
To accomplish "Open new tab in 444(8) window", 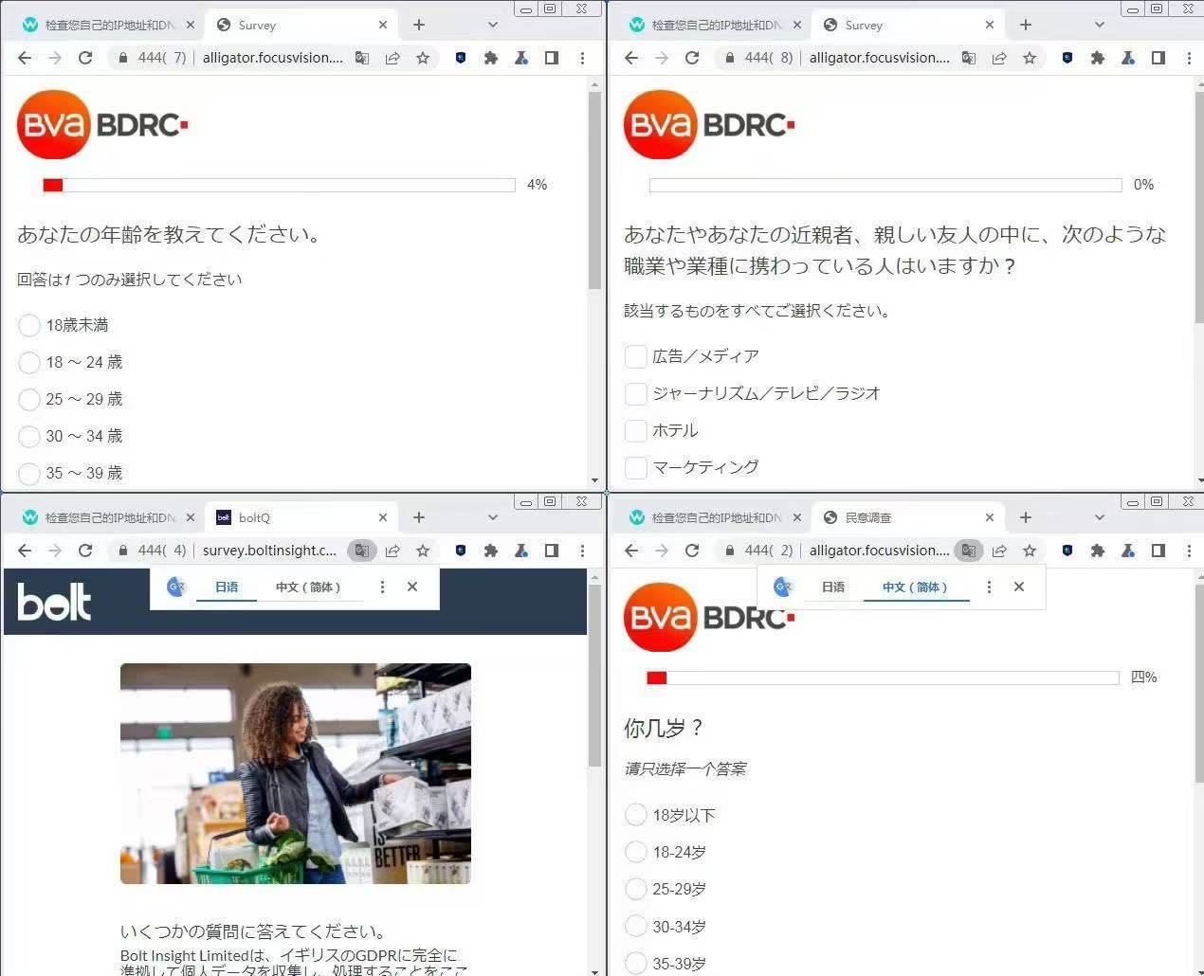I will click(1026, 25).
